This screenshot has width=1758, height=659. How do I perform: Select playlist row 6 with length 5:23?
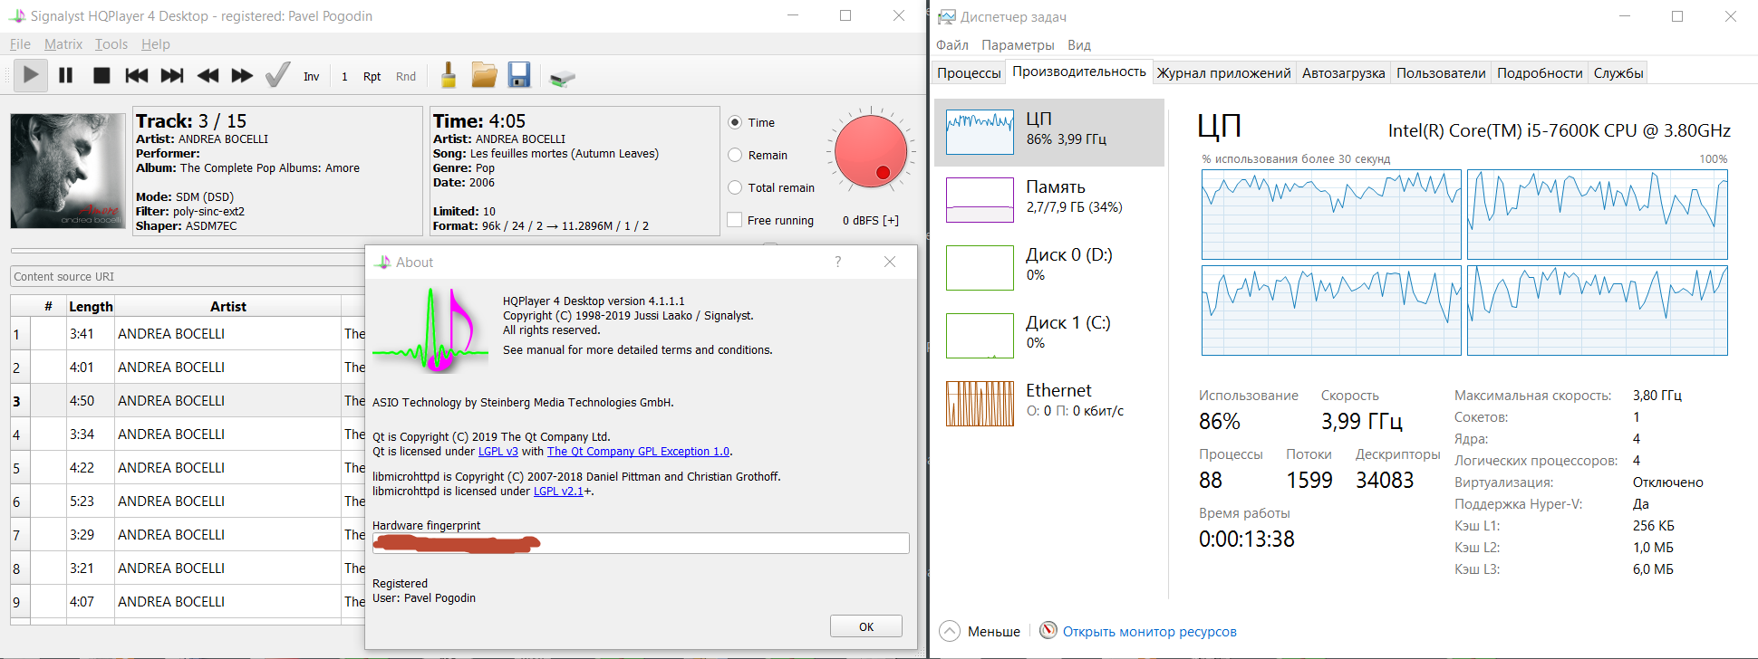(188, 501)
